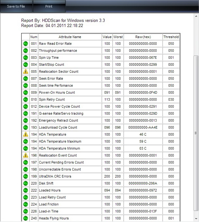Click the HDA Temperature Maximum 59 C cell

143,141
